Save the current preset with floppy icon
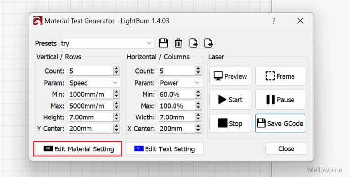Viewport: 350px width, 177px height. [163, 43]
